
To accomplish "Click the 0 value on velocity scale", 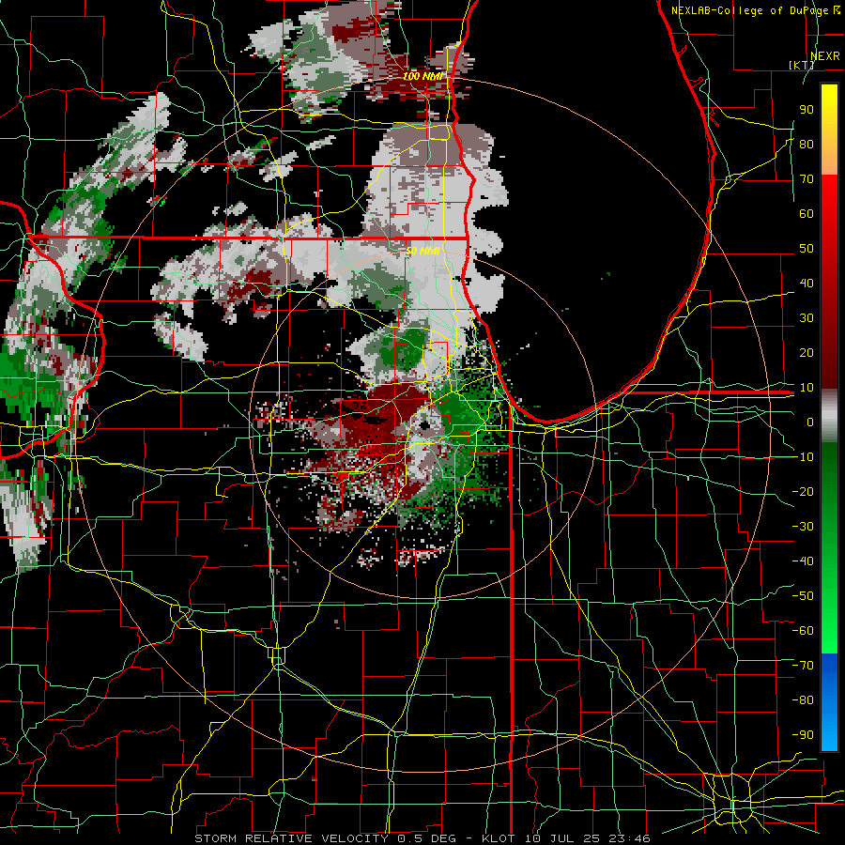I will click(x=810, y=422).
